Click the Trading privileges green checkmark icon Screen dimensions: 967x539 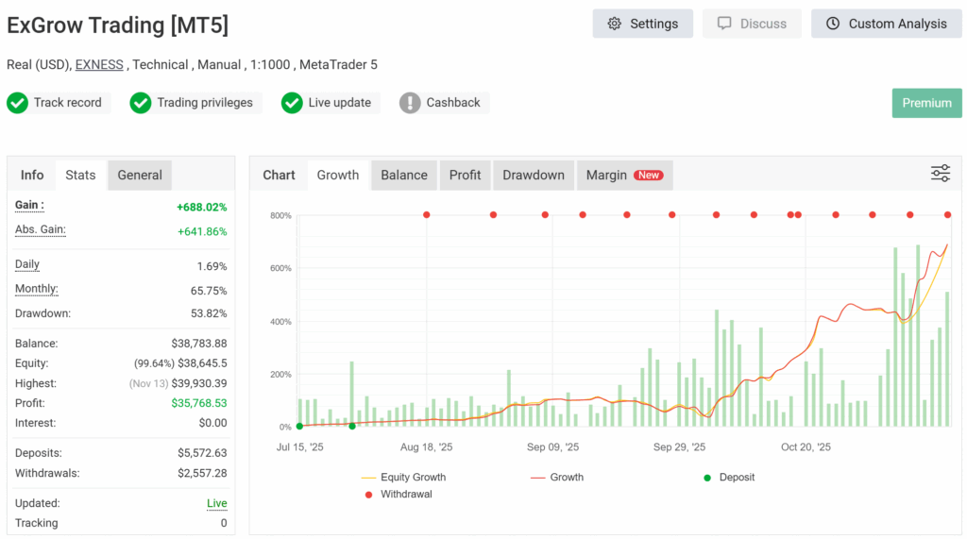pos(141,103)
